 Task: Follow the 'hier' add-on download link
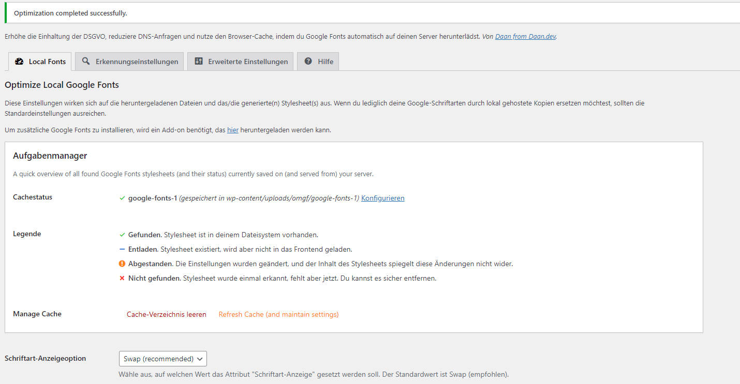point(232,130)
